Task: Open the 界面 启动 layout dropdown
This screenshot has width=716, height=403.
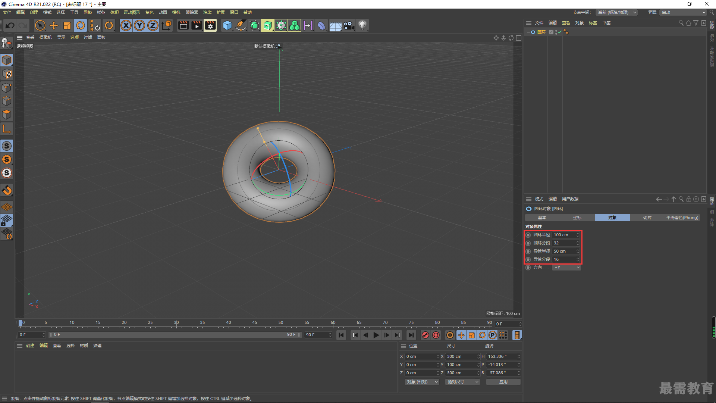Action: tap(683, 12)
